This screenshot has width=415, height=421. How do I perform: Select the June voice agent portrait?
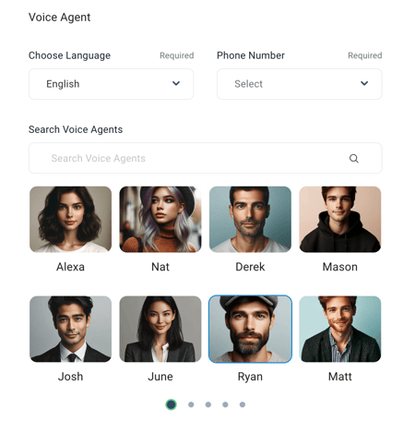point(160,329)
